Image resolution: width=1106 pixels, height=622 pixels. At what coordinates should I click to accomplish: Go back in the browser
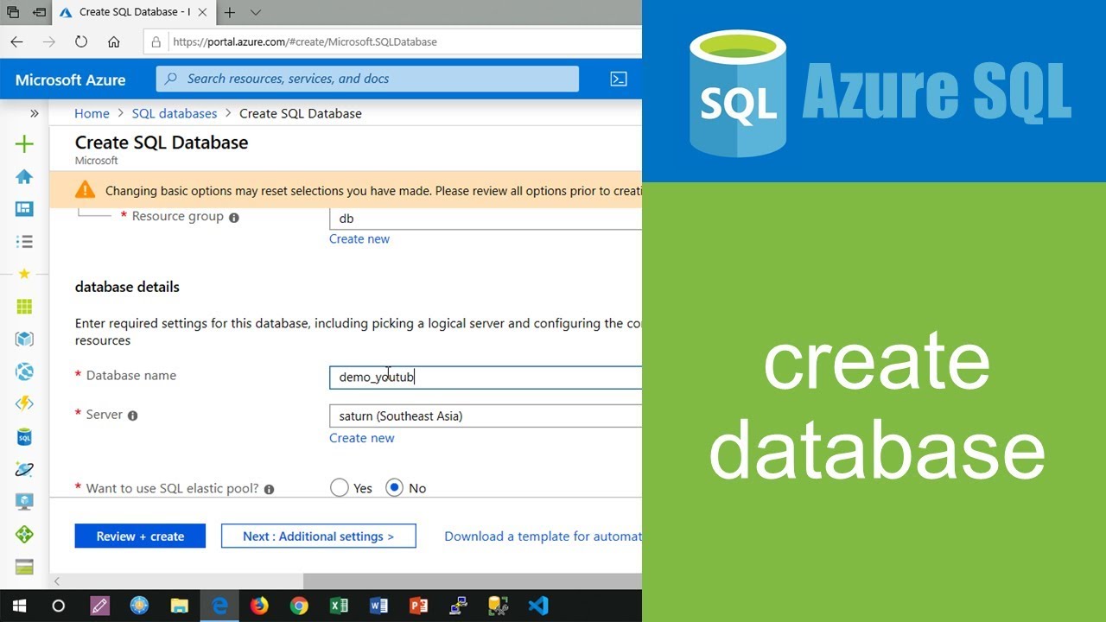click(17, 41)
